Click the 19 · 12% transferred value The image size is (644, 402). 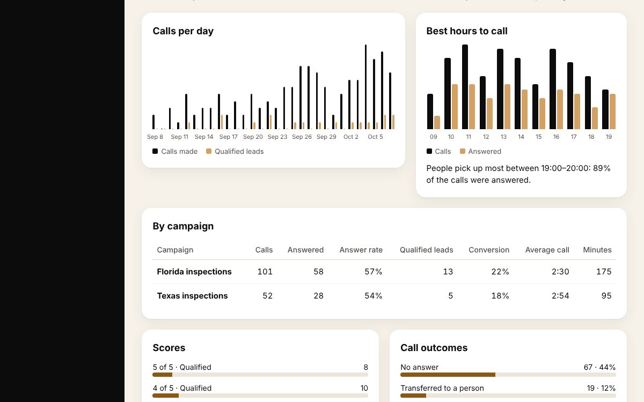601,388
